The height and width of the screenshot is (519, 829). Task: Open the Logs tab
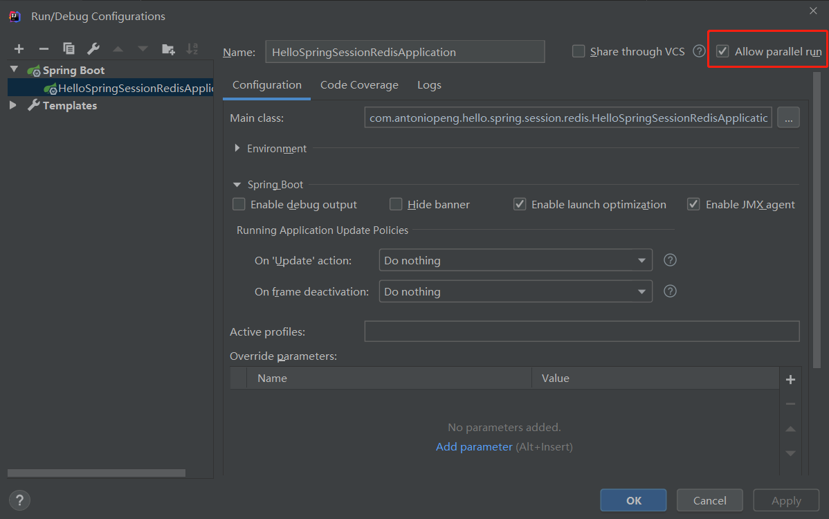click(x=429, y=85)
